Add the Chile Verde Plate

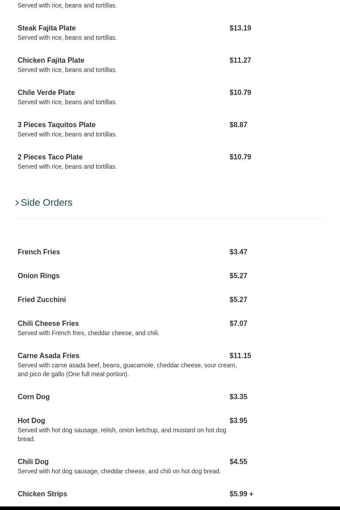coord(46,93)
